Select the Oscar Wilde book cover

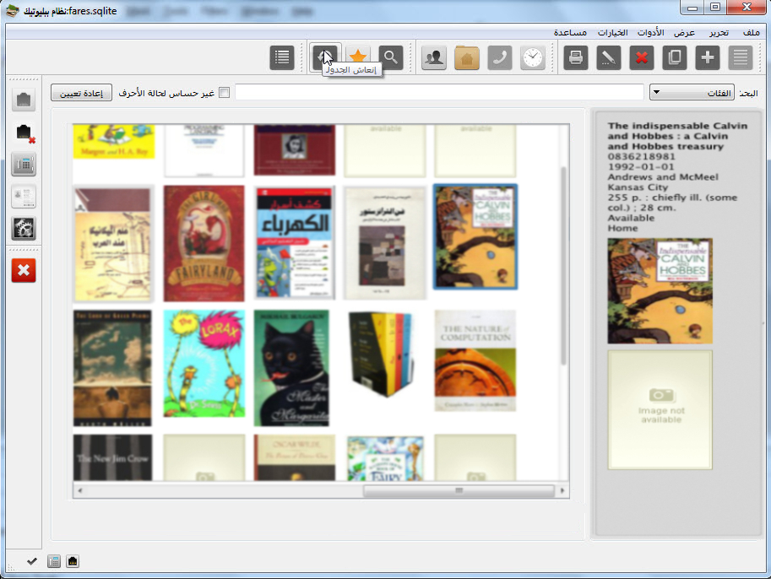[295, 457]
